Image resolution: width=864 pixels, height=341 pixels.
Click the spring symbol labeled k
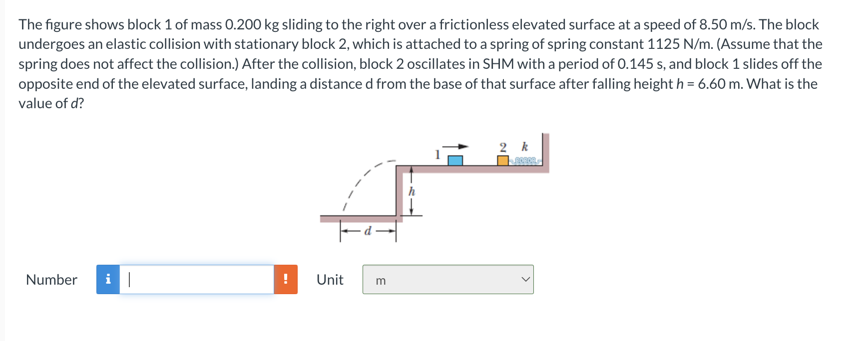coord(526,161)
